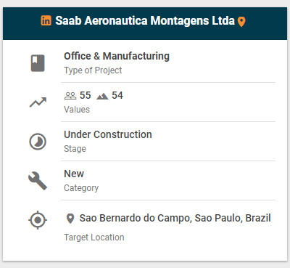
Task: Click the orange map pin in header
Action: click(241, 22)
